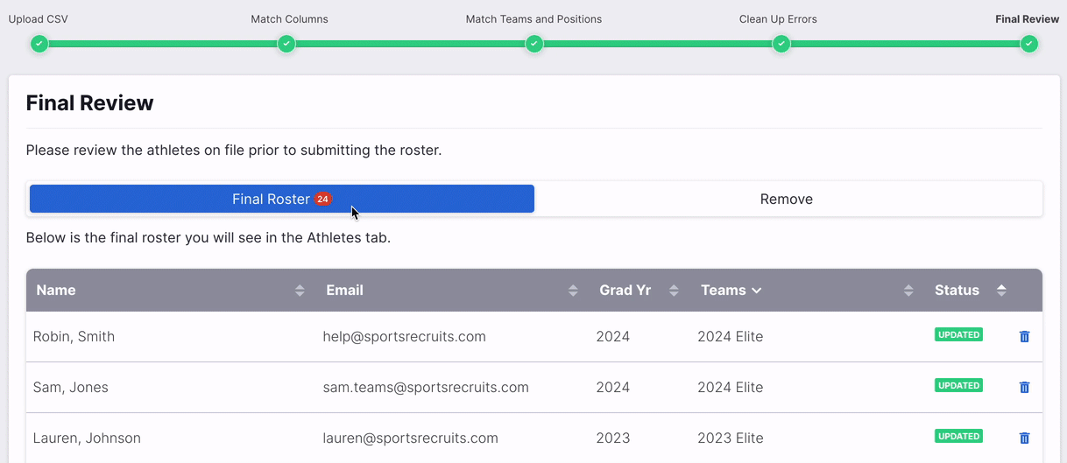Delete the Robin, Smith row via trash icon
Screen dimensions: 1067x463
pos(1024,336)
